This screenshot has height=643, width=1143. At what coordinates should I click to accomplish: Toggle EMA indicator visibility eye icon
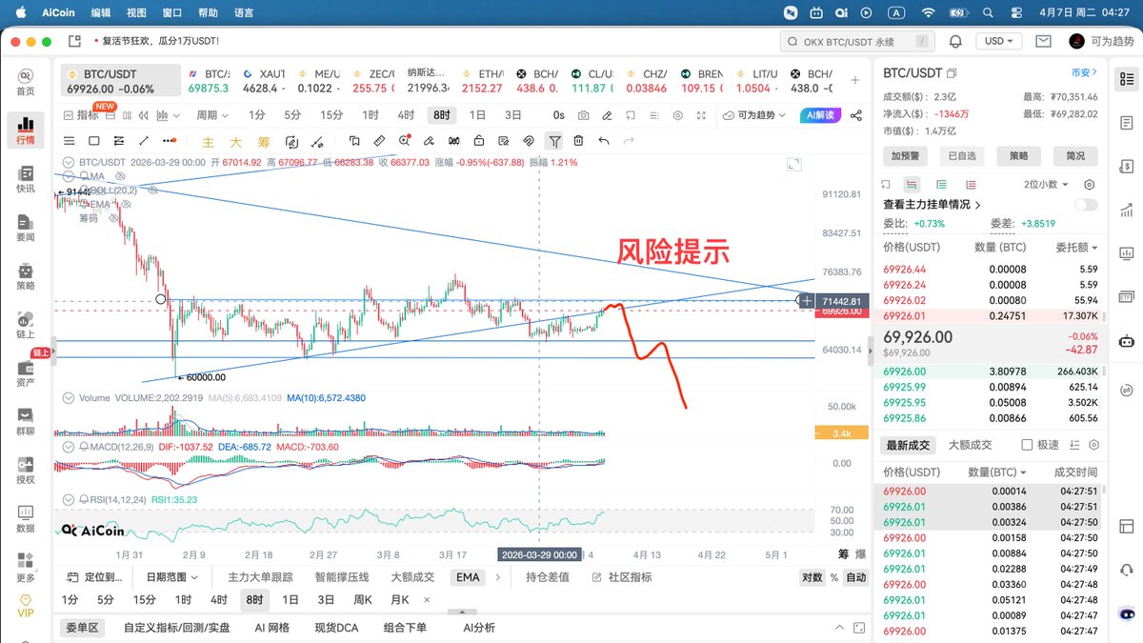coord(124,204)
